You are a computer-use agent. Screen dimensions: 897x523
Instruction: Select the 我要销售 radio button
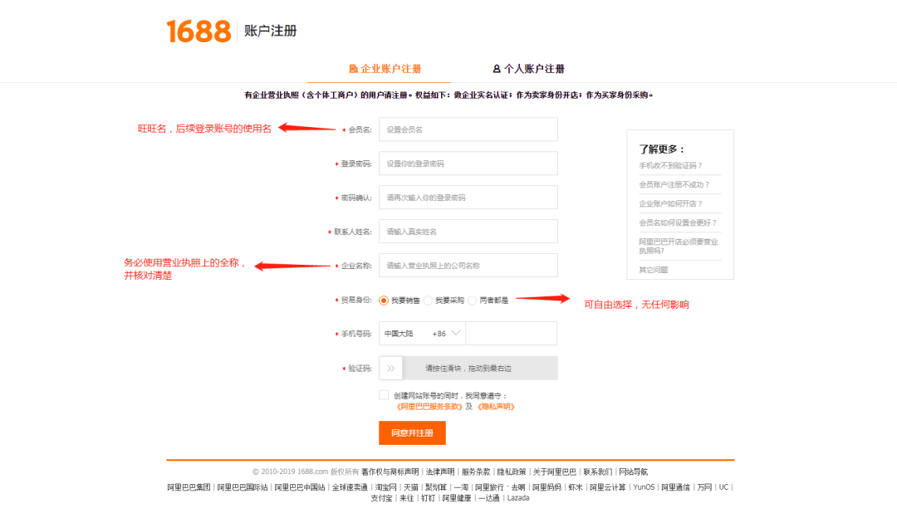coord(384,301)
